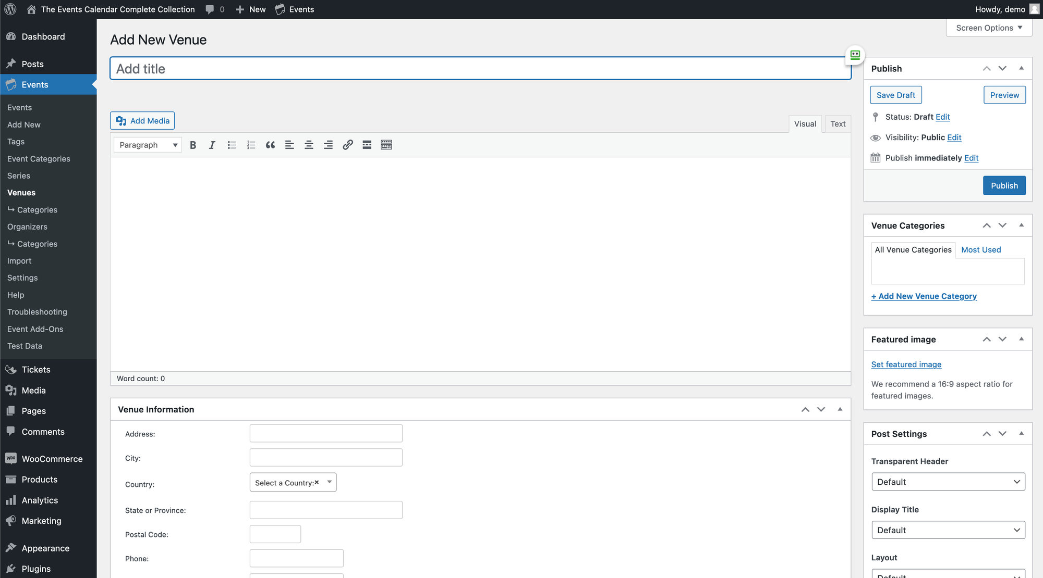Click the Save Draft button
Viewport: 1043px width, 578px height.
click(x=896, y=95)
